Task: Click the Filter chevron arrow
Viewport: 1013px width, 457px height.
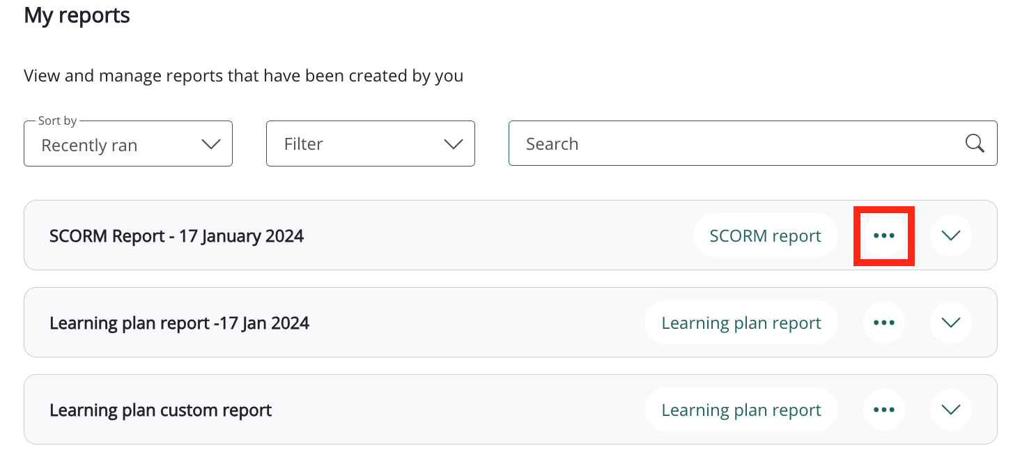Action: 453,144
